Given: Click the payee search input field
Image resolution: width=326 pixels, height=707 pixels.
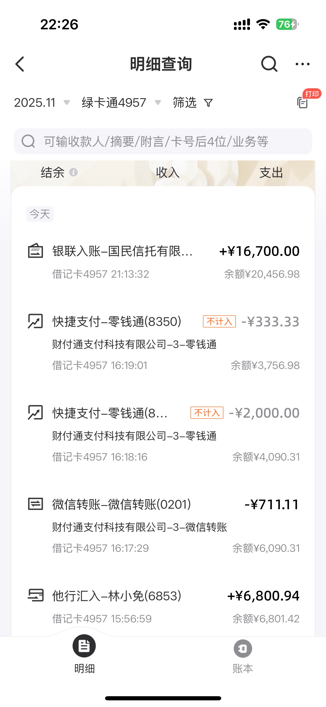Looking at the screenshot, I should click(163, 141).
